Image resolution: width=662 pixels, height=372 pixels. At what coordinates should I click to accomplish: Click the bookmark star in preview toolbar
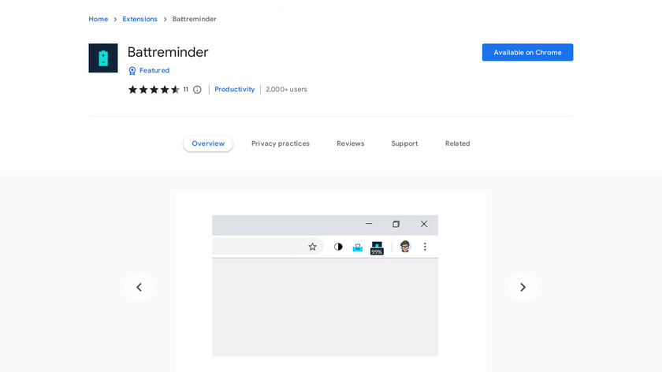(x=312, y=247)
